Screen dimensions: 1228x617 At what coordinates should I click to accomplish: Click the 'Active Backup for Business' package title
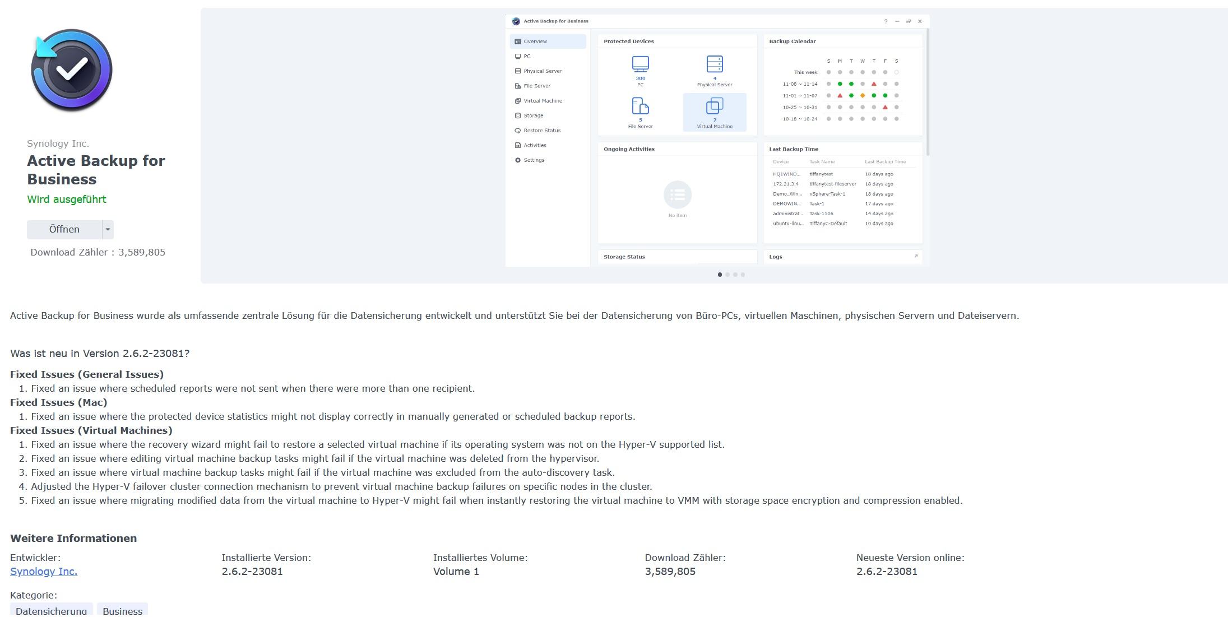pos(96,170)
